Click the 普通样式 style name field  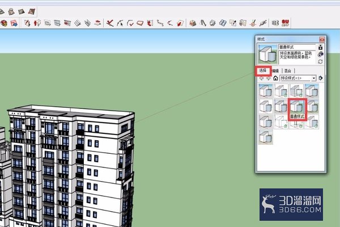point(297,47)
